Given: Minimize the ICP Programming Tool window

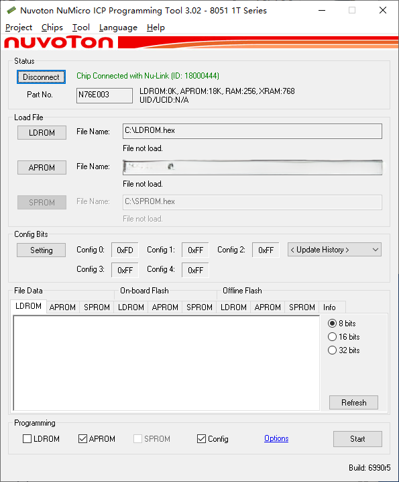Looking at the screenshot, I should click(x=322, y=10).
